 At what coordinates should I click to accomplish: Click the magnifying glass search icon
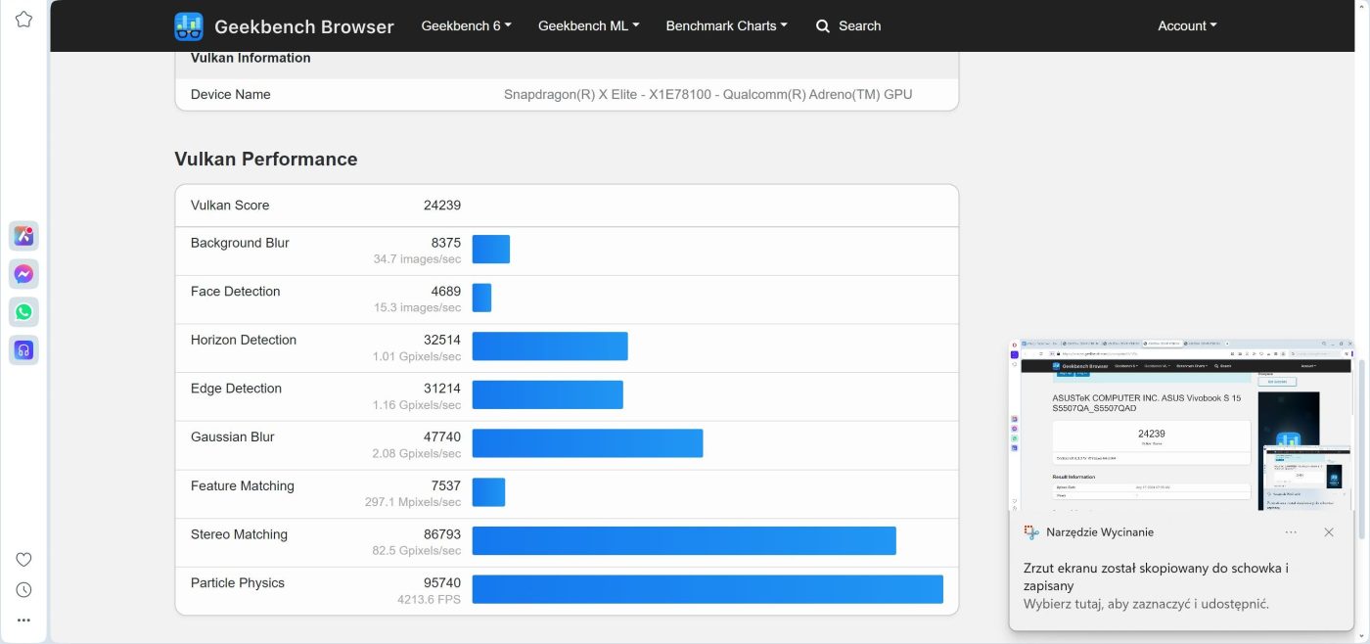coord(823,26)
